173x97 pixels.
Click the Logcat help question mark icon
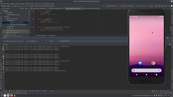pyautogui.click(x=4, y=75)
